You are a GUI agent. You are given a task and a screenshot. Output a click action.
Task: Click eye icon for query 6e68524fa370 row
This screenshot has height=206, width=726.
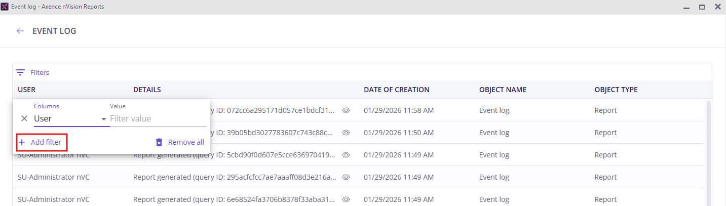[347, 199]
